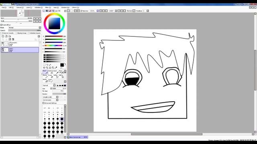Show the color wheel panel icon

point(44,11)
